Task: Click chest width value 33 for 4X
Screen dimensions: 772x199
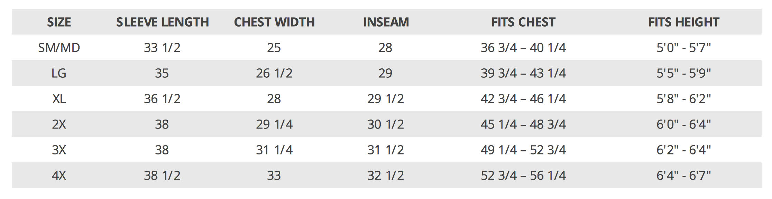Action: [274, 176]
